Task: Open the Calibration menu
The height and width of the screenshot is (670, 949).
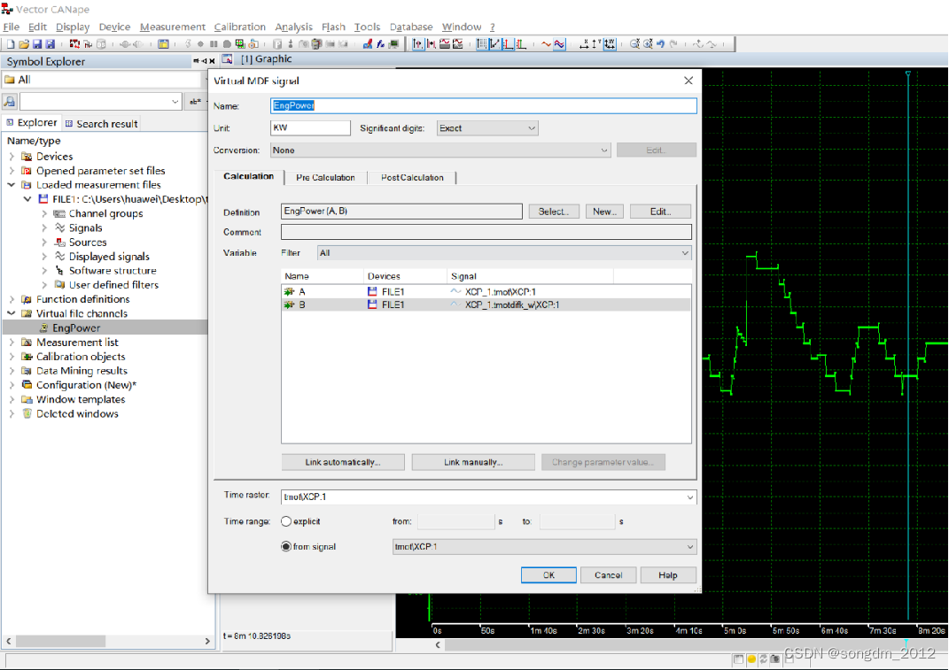Action: click(239, 27)
